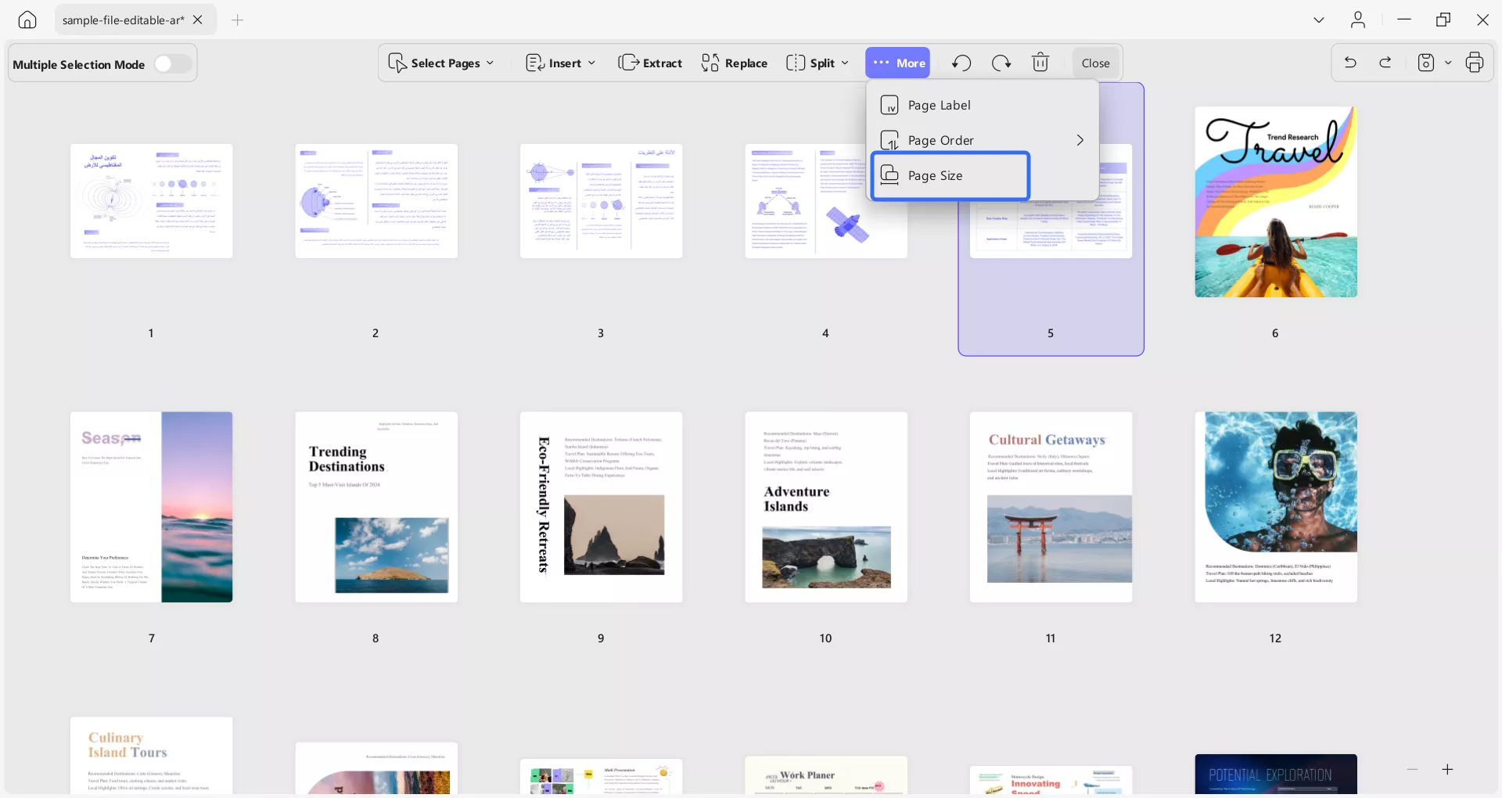
Task: Expand the Split options dropdown
Action: point(817,63)
